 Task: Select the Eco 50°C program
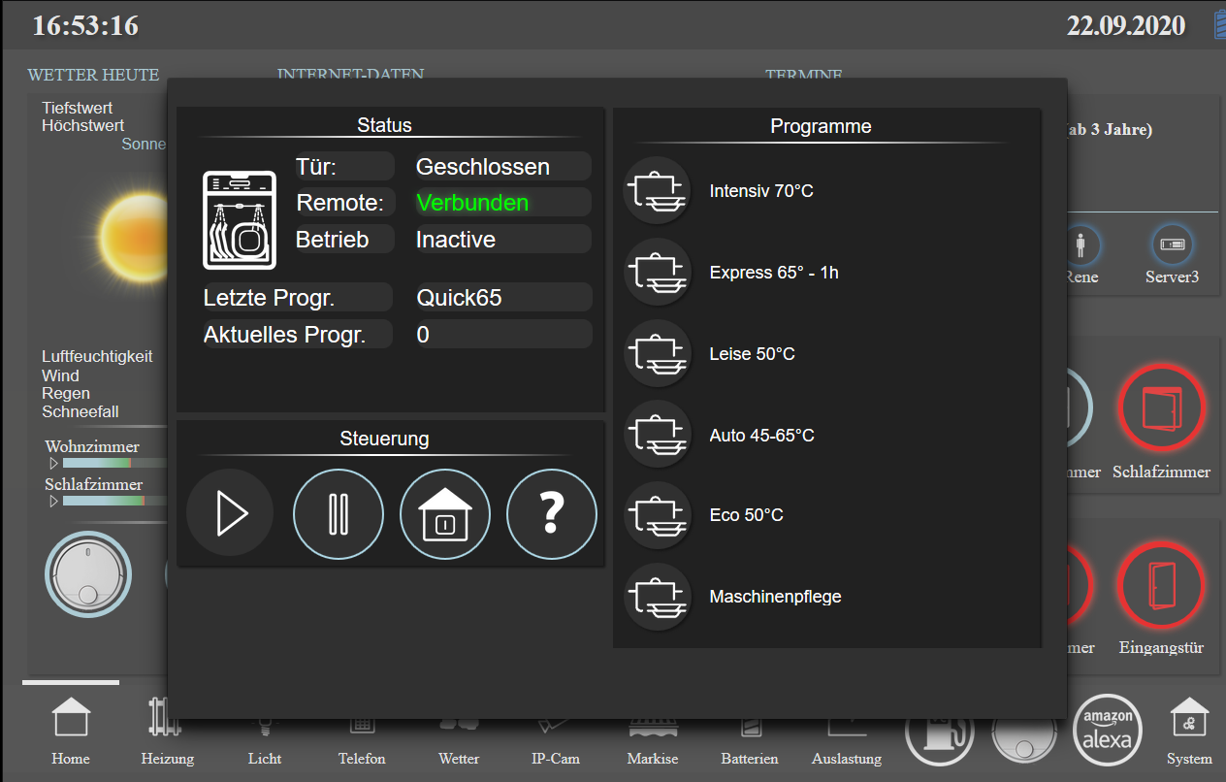click(x=657, y=515)
